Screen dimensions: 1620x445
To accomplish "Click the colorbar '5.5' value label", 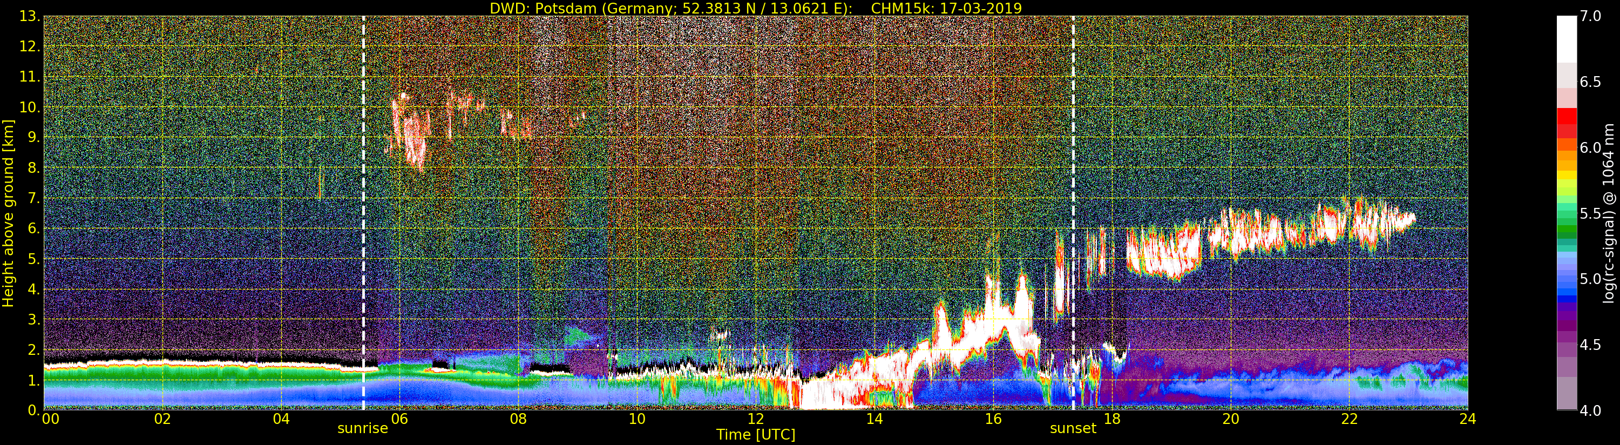I will [x=1590, y=213].
